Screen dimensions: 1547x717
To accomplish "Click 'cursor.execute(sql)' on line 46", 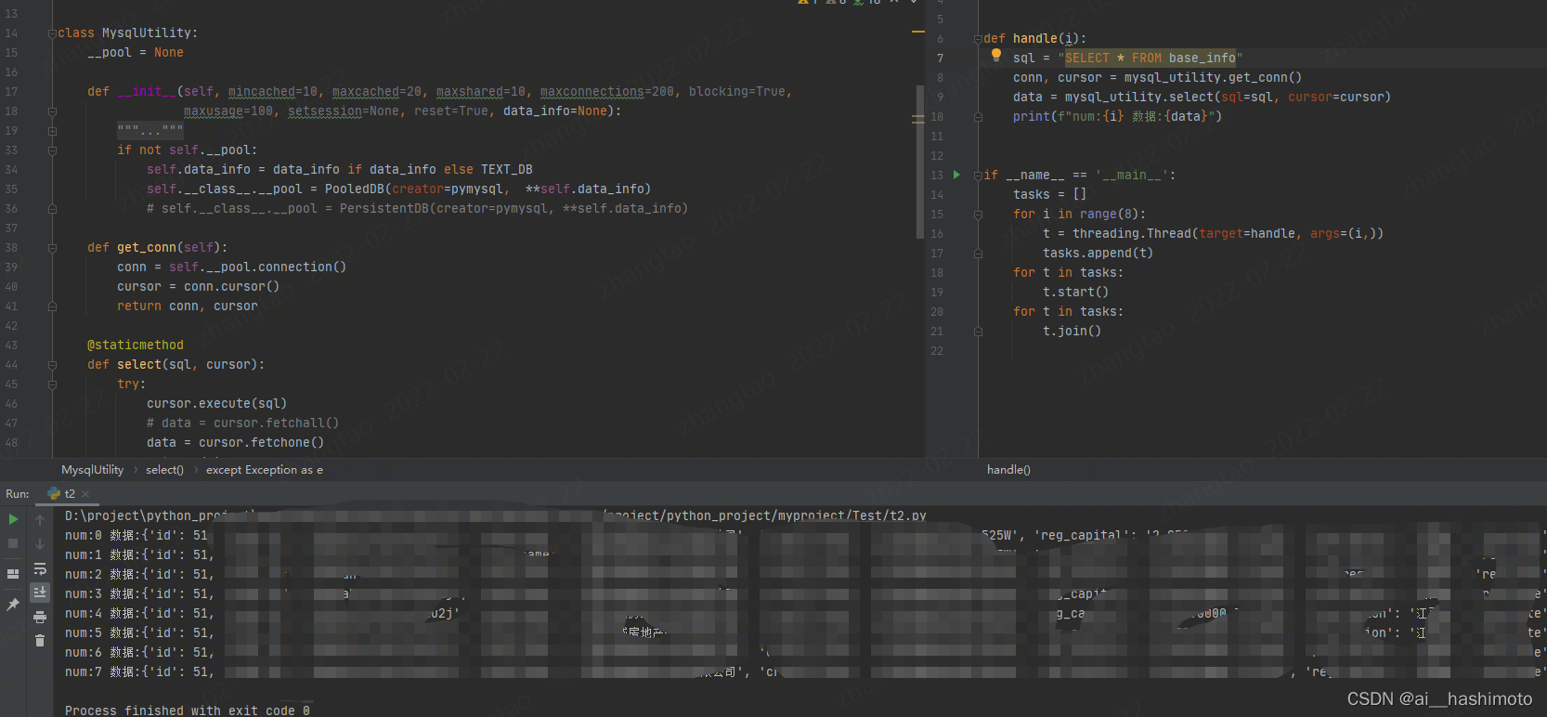I will pyautogui.click(x=216, y=404).
